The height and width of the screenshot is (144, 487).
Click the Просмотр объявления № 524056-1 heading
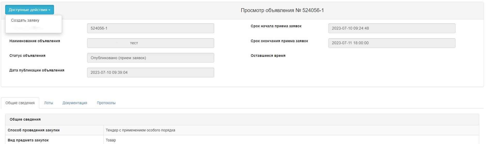click(282, 10)
